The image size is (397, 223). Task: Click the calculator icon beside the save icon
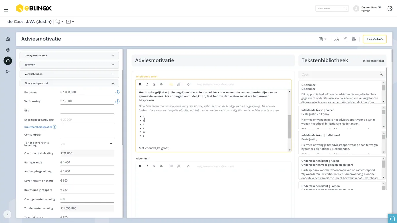[x=354, y=39]
